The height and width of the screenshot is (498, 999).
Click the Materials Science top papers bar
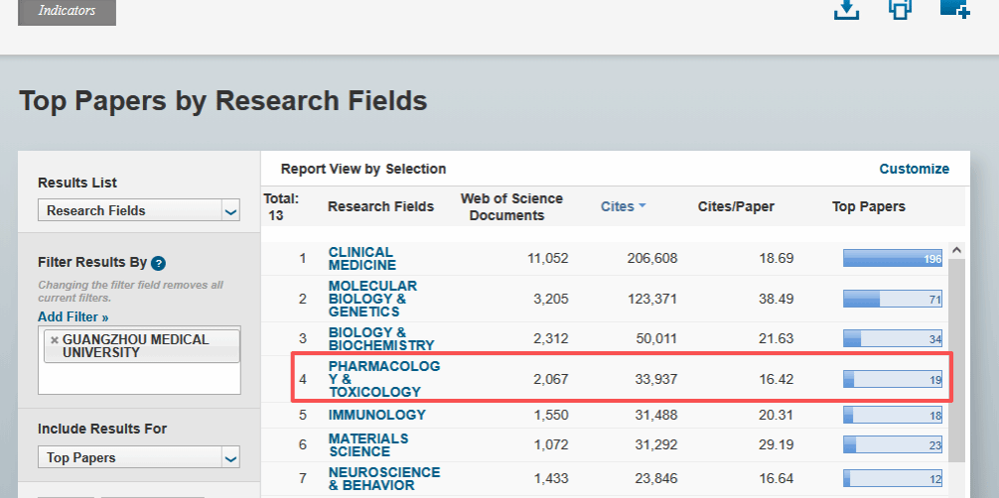coord(892,445)
